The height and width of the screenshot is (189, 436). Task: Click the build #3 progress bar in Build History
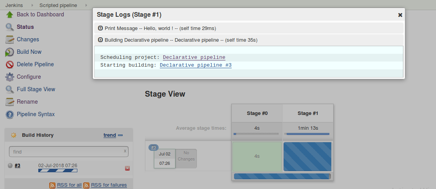[x=58, y=171]
